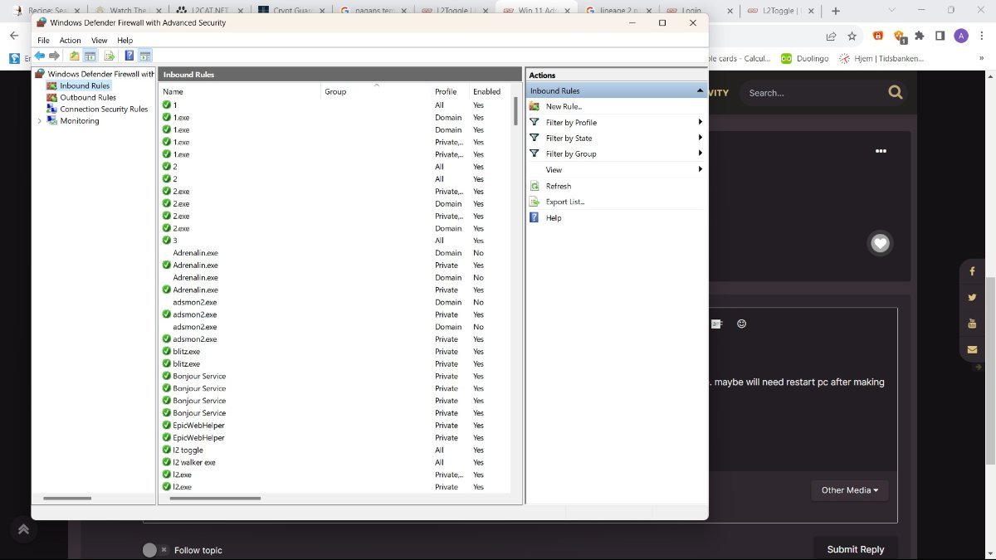Click the blue Help toolbar icon
This screenshot has height=560, width=996.
pyautogui.click(x=129, y=56)
